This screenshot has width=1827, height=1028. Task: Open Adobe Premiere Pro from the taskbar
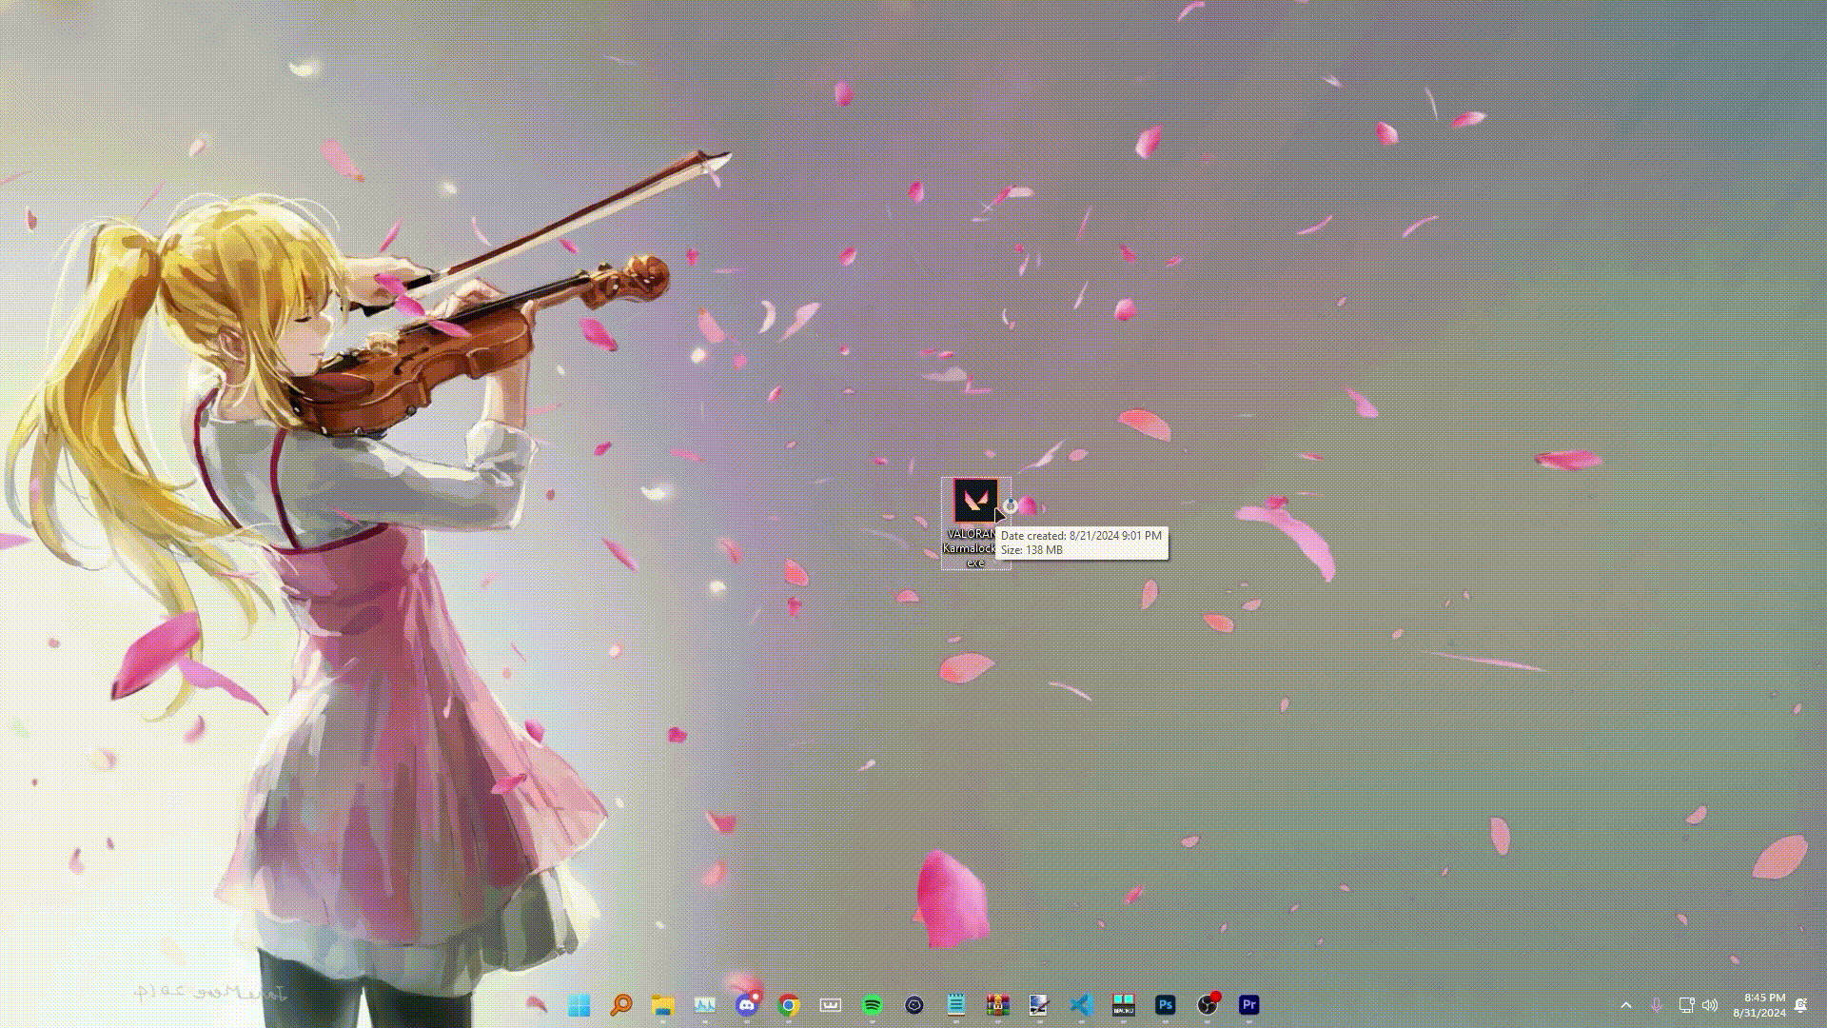click(x=1249, y=1005)
